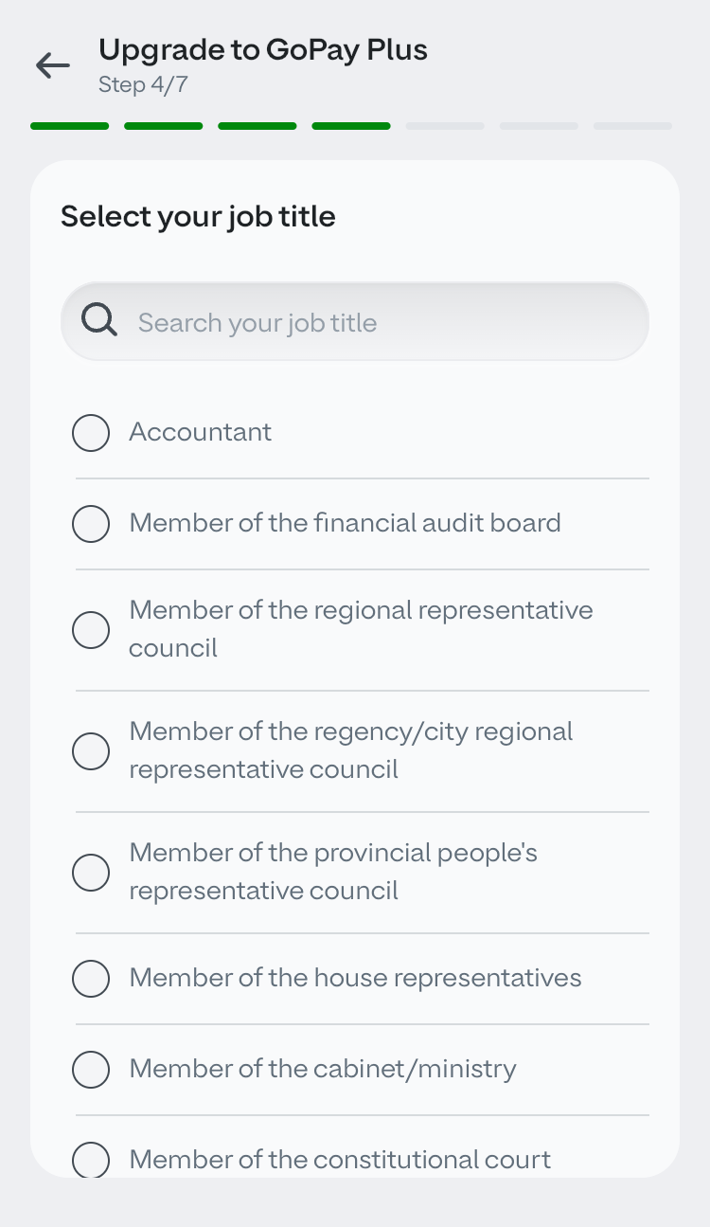Screen dimensions: 710x1227
Task: Choose Member of the financial audit board radio
Action: (91, 524)
